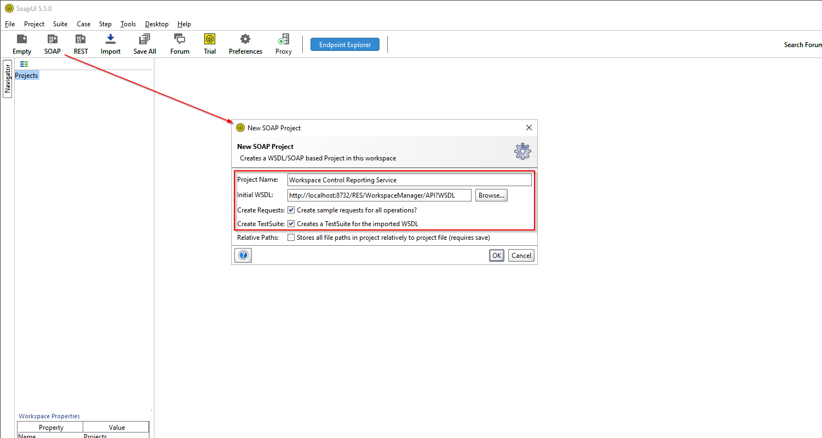Launch the Endpoint Explorer

[x=344, y=44]
